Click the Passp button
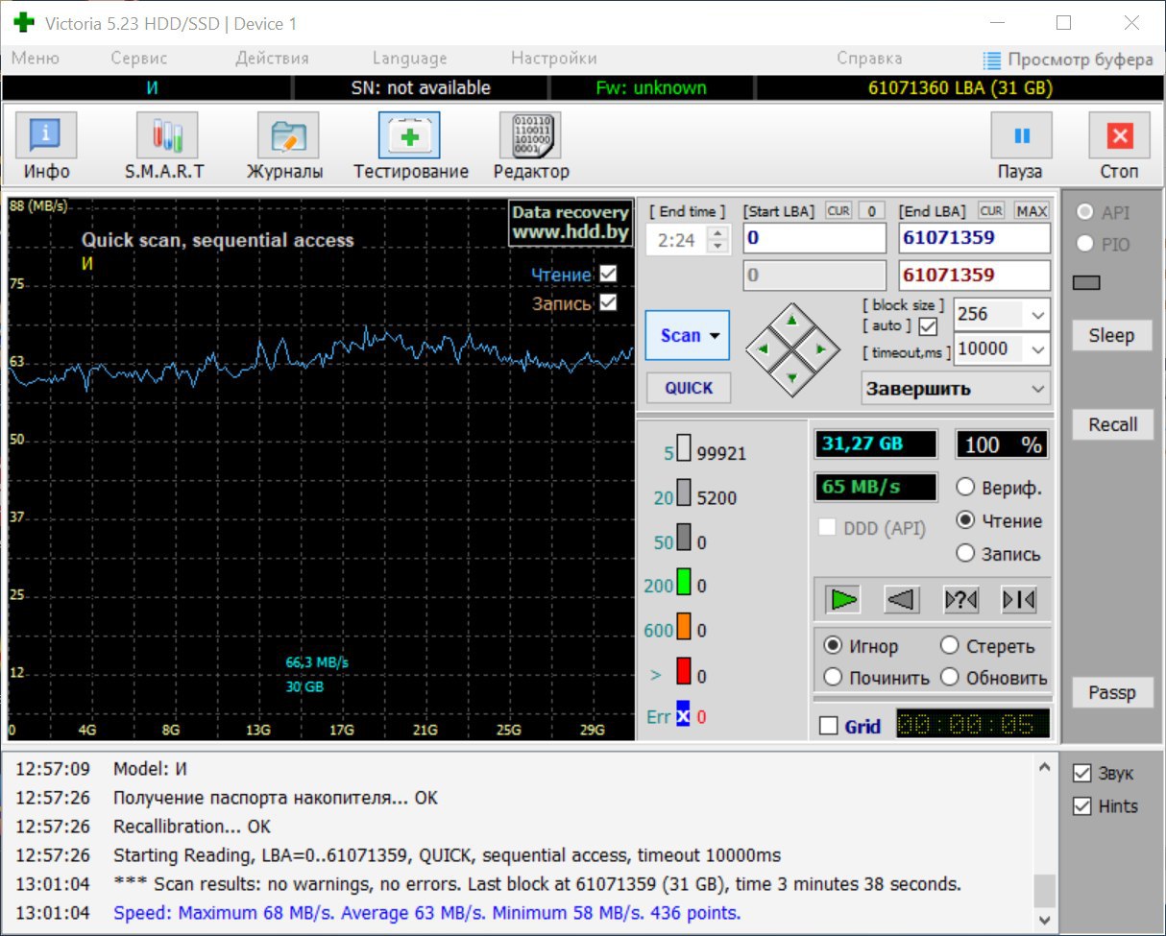Screen dimensions: 1166x936 [x=1112, y=693]
